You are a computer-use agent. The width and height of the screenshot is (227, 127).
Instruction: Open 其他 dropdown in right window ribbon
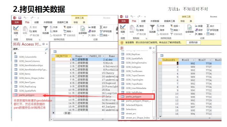tap(211, 34)
